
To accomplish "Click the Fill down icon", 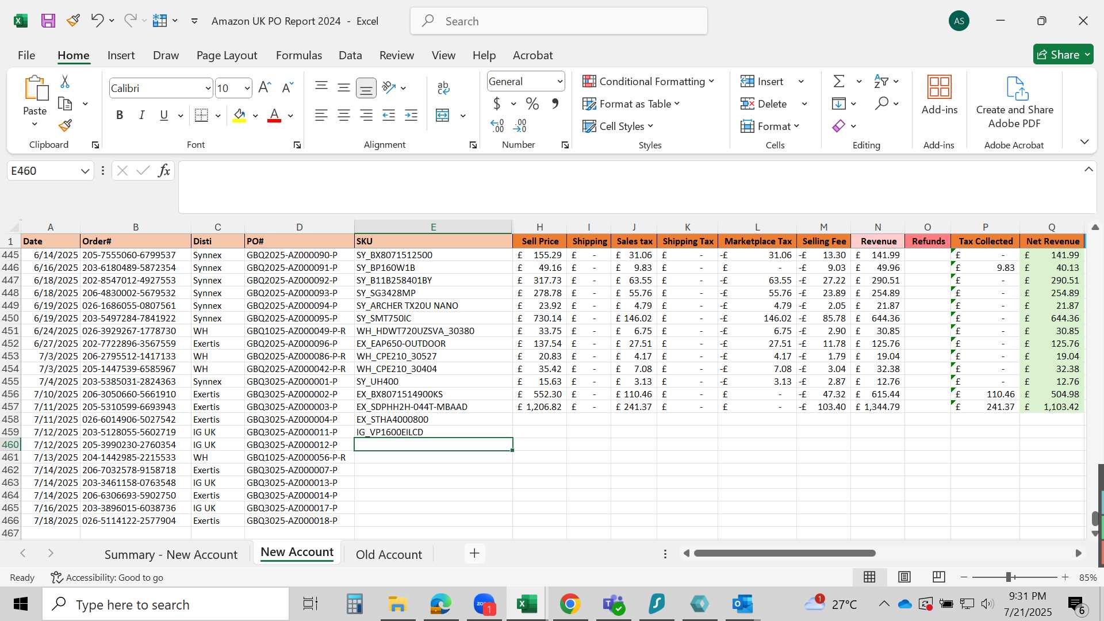I will (839, 103).
